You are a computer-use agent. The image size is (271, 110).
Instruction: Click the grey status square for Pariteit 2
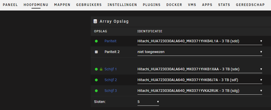pos(96,52)
